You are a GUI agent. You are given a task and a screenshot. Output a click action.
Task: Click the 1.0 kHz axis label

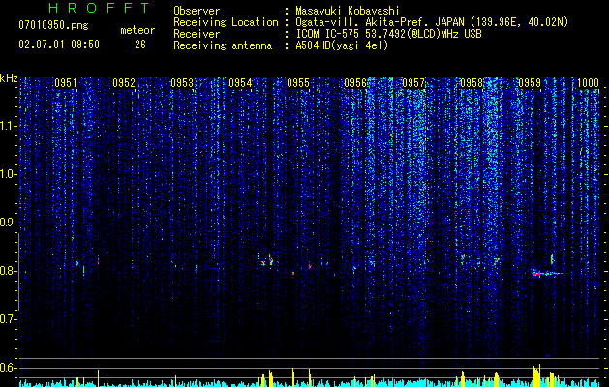pos(8,175)
